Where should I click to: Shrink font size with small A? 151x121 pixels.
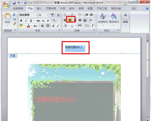pyautogui.click(x=58, y=26)
